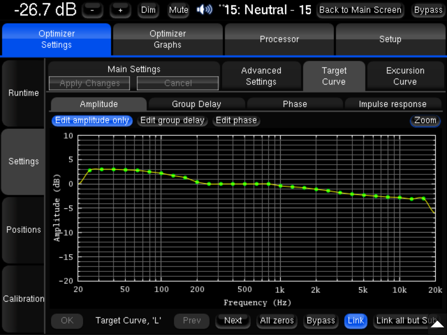Open the Target Curve tab
The height and width of the screenshot is (335, 447).
(334, 76)
